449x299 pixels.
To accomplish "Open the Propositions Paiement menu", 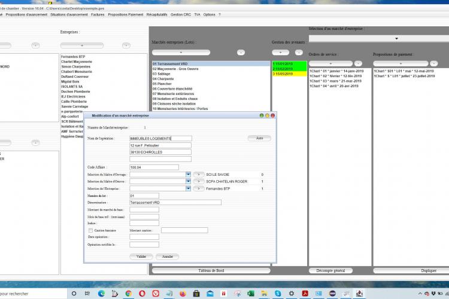I will [126, 14].
